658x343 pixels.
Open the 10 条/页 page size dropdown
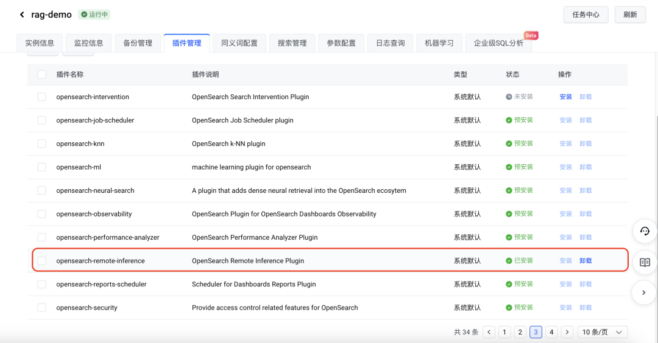(x=602, y=332)
